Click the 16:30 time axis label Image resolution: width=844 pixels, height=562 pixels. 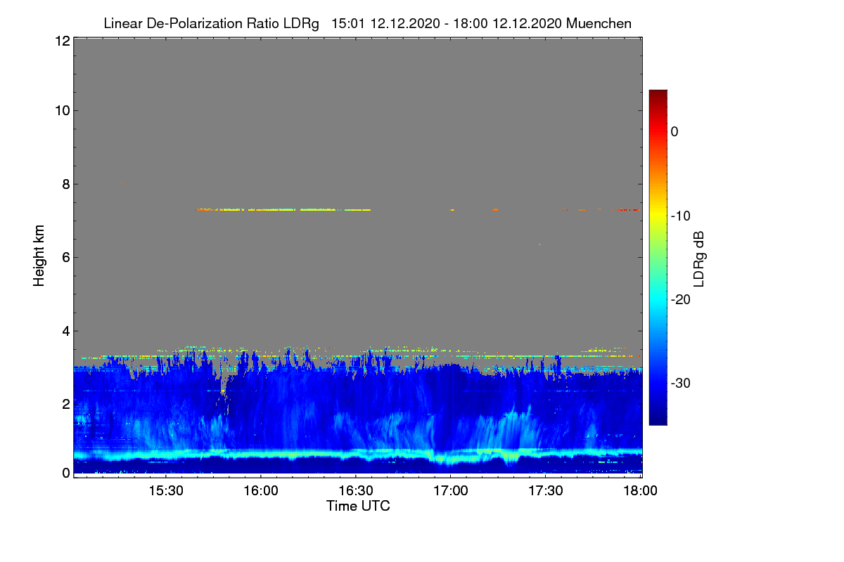356,491
